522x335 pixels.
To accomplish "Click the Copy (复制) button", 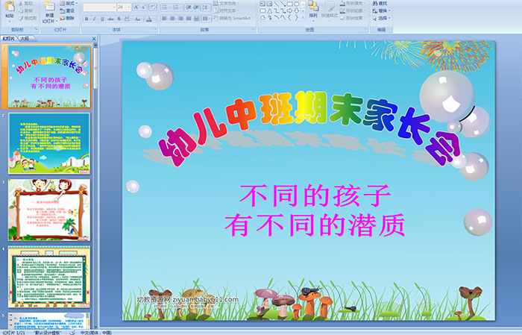I will [x=26, y=11].
